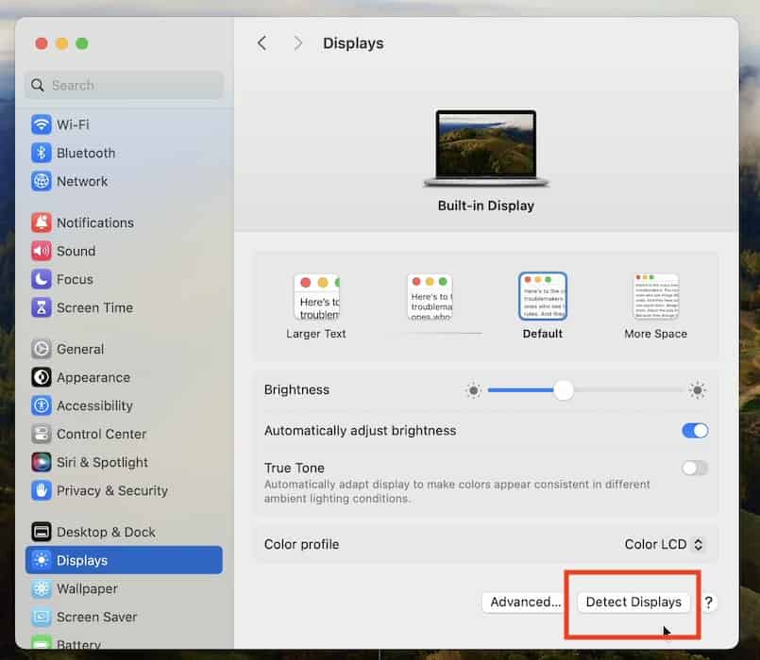This screenshot has height=660, width=760.
Task: Open the Network globe icon
Action: (x=41, y=181)
